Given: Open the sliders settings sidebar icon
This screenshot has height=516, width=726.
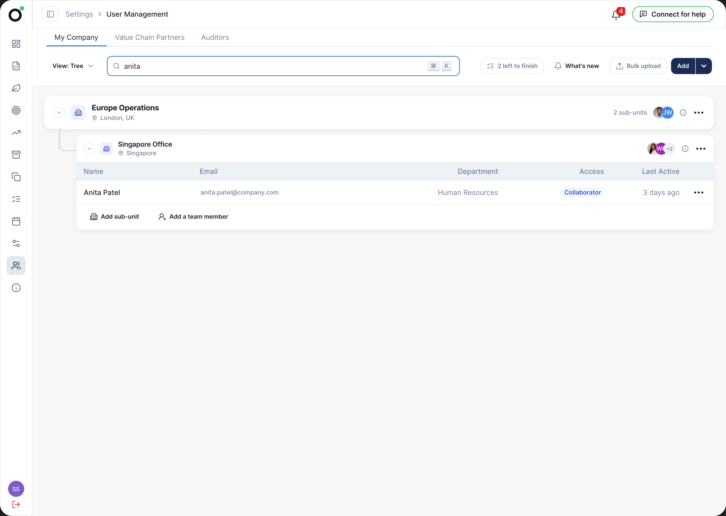Looking at the screenshot, I should [x=16, y=243].
